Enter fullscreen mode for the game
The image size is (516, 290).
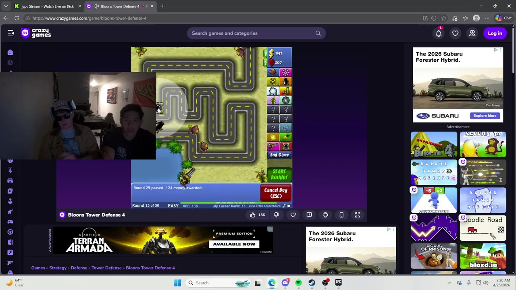pyautogui.click(x=358, y=215)
